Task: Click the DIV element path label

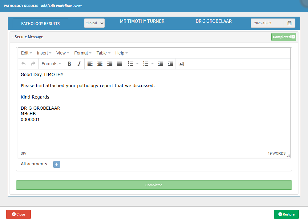Action: [x=23, y=154]
